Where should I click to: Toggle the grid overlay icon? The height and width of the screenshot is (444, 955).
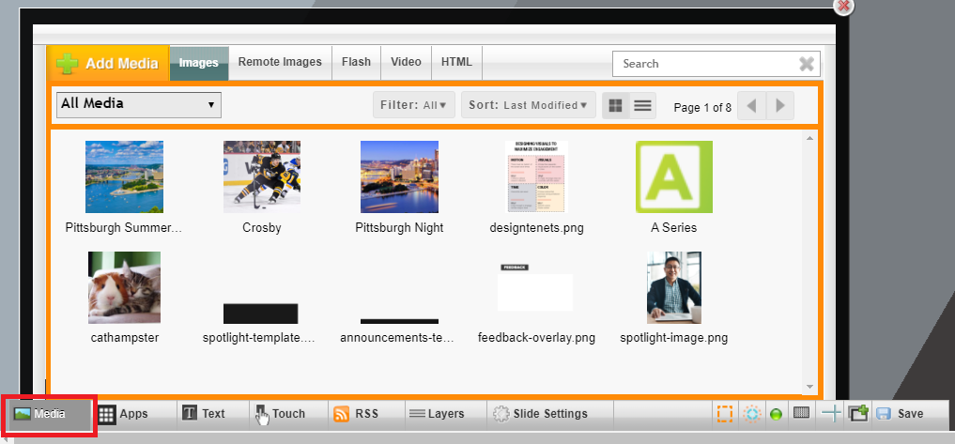[802, 412]
